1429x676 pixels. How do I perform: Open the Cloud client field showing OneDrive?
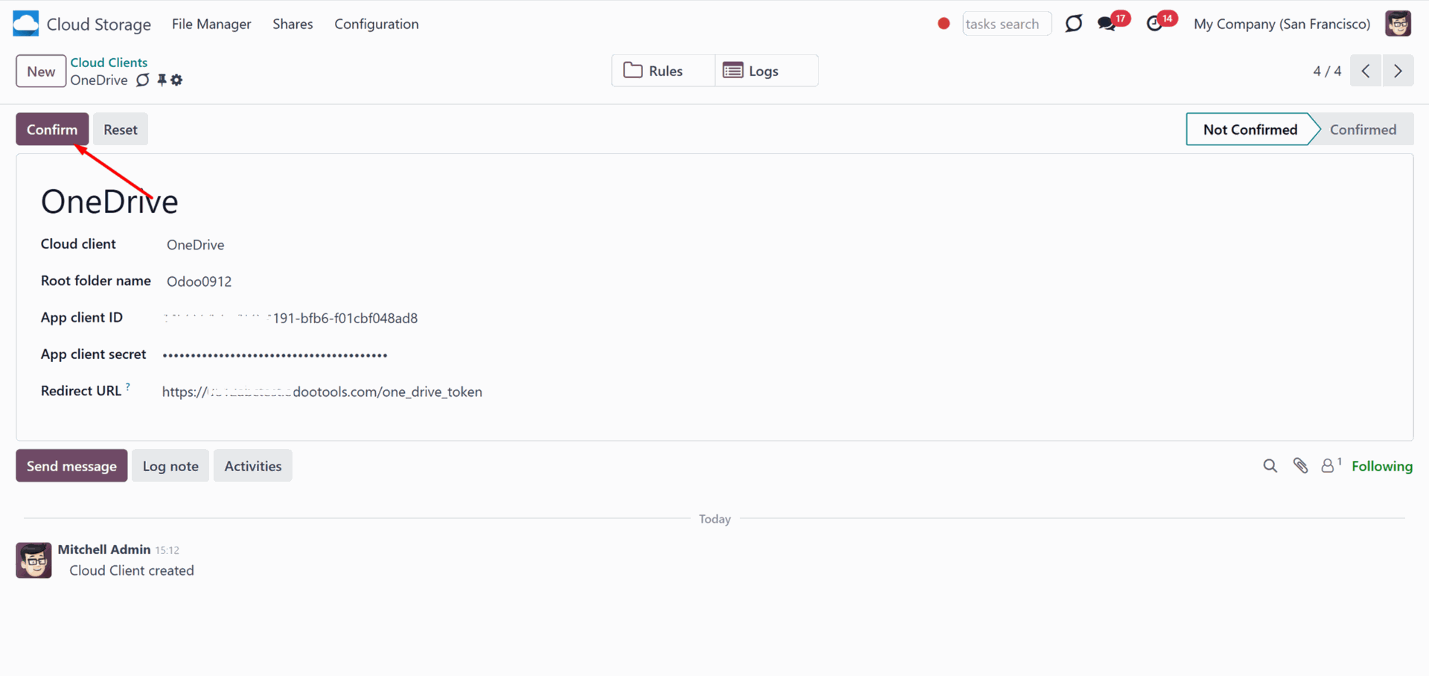click(195, 245)
